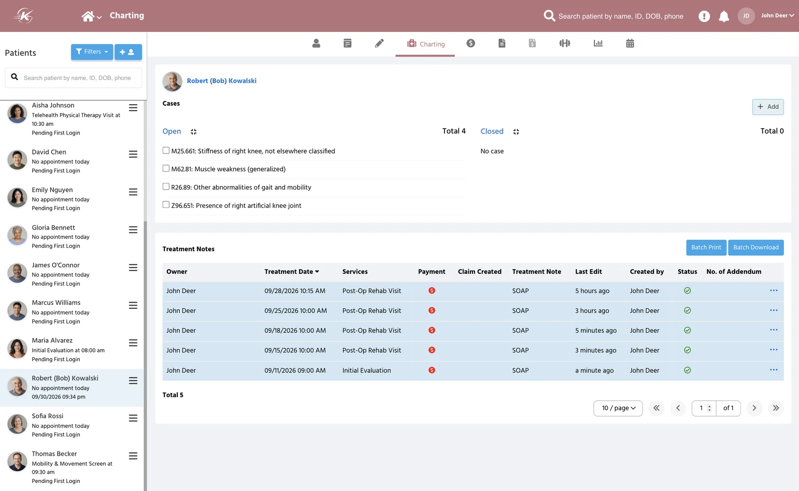The image size is (799, 491).
Task: Open Robert (Bob) Kowalski name link
Action: click(x=222, y=81)
